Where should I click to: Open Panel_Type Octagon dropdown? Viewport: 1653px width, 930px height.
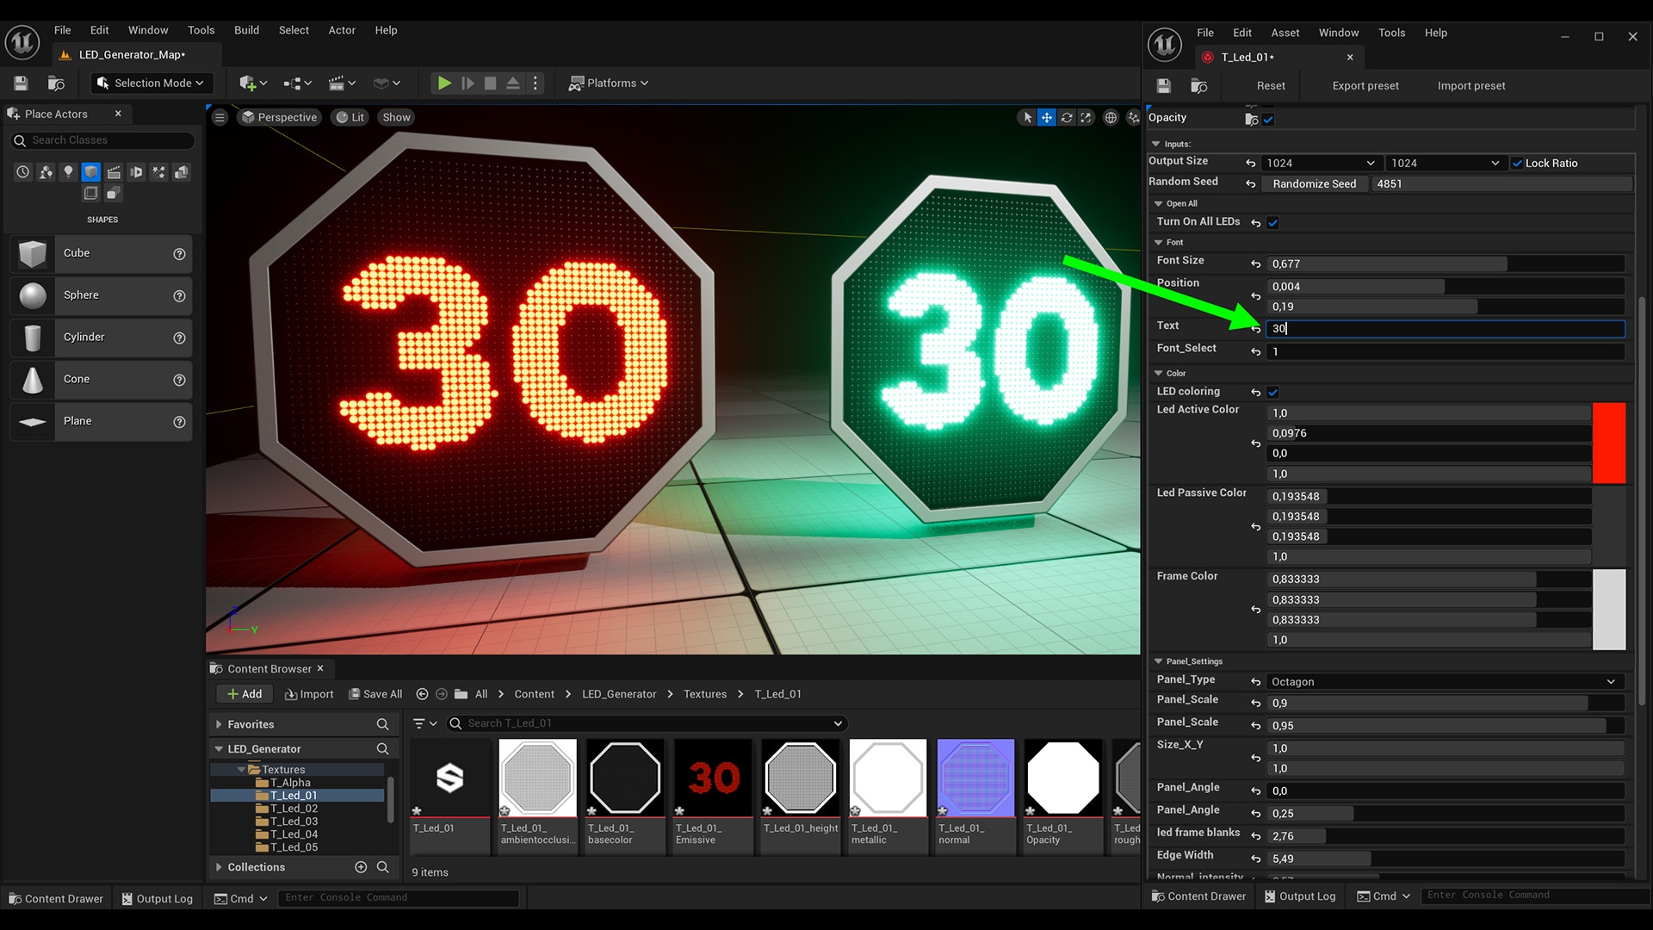[1446, 681]
